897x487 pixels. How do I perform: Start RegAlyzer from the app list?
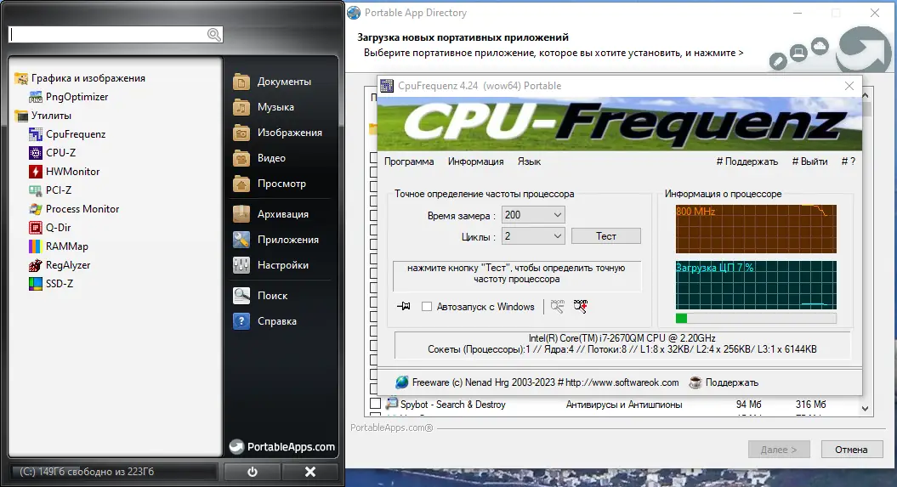tap(60, 265)
